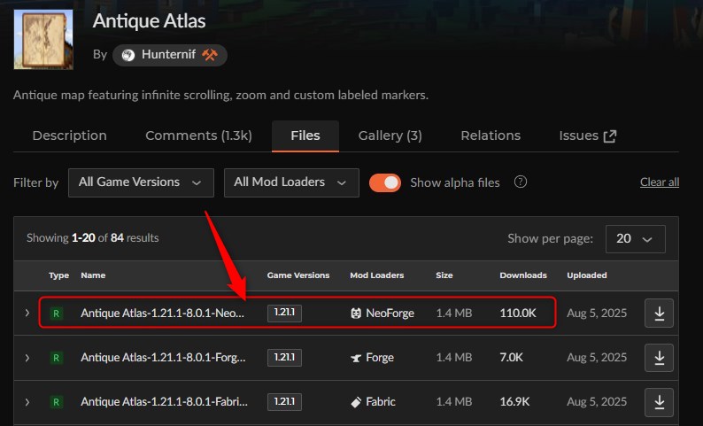Click the release R badge in NeoForge row
Screen dimensions: 703x426
[x=56, y=313]
